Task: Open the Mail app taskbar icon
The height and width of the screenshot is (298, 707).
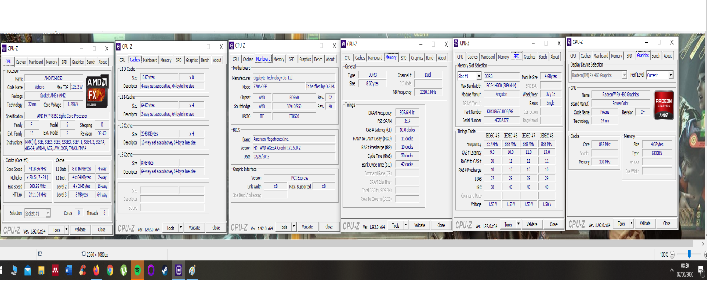Action: click(x=28, y=270)
